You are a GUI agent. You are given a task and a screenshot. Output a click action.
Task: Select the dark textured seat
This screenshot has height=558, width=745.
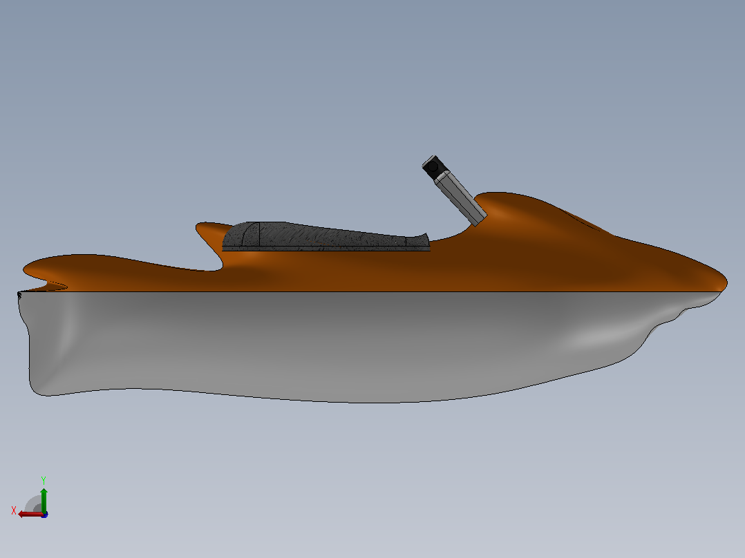[326, 236]
